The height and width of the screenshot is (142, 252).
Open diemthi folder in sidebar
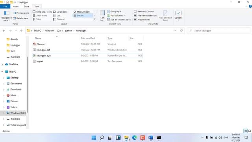coord(13,39)
